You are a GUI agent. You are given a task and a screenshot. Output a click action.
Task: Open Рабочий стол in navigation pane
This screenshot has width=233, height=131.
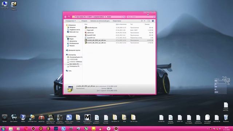74,32
